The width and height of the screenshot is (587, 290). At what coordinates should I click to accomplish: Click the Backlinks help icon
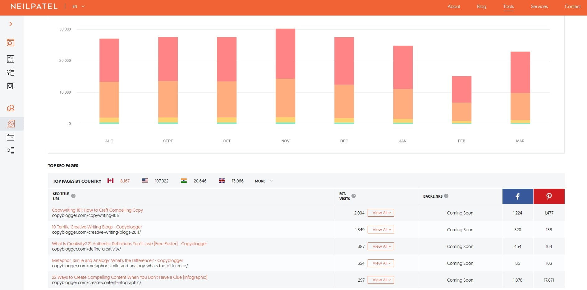pyautogui.click(x=446, y=196)
